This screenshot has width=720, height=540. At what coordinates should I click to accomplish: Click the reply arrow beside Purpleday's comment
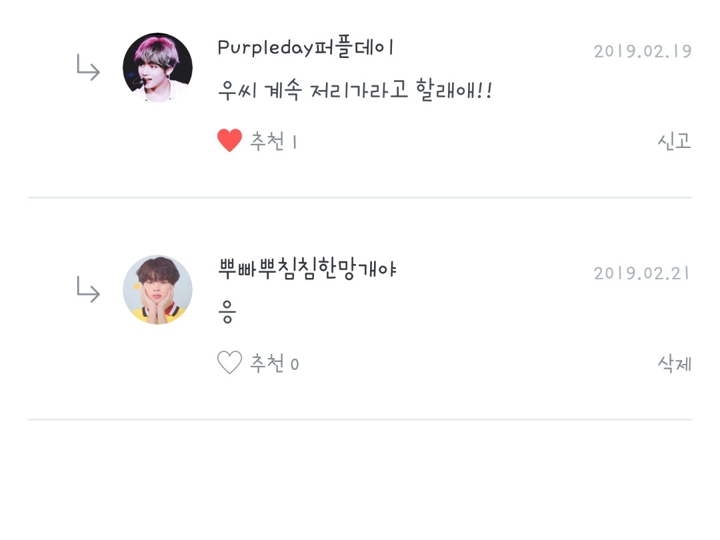pyautogui.click(x=88, y=67)
